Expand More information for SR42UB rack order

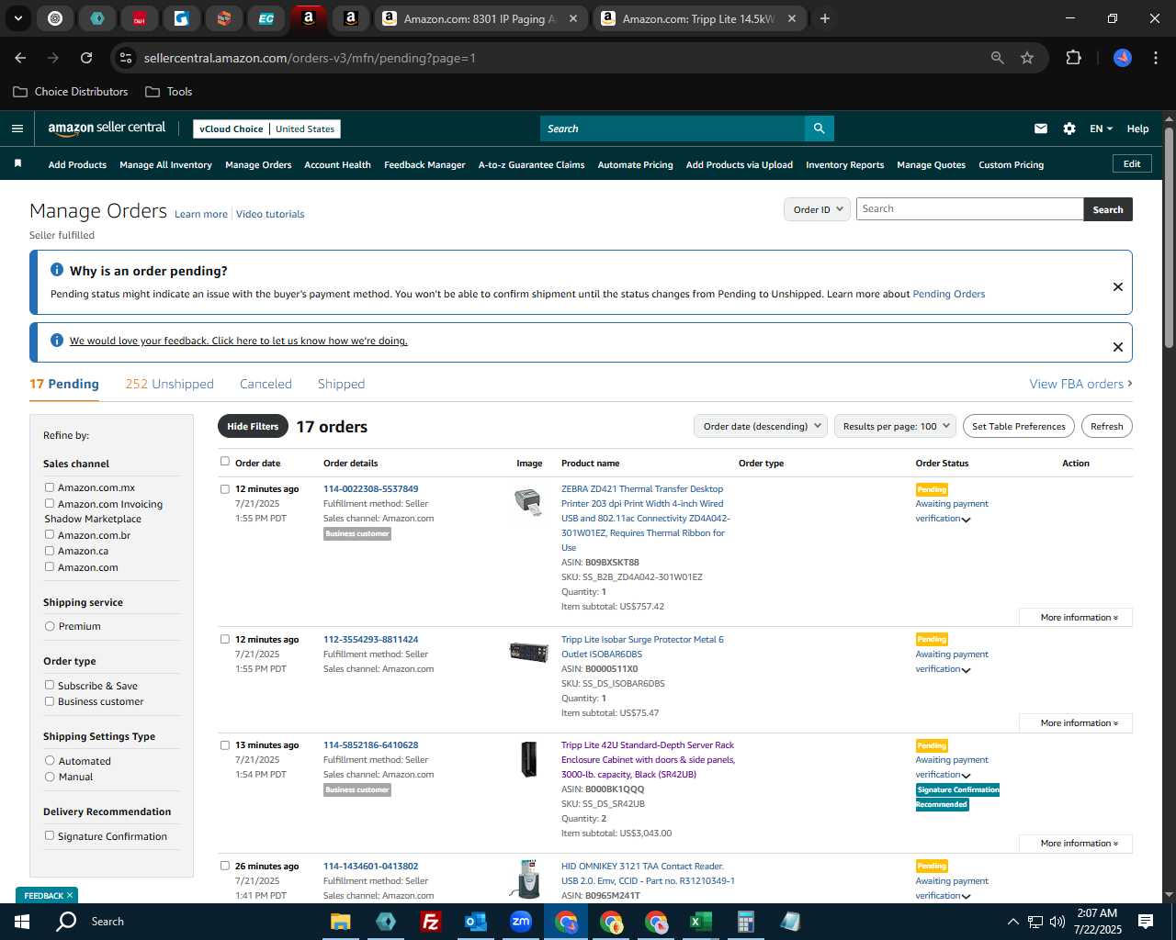[x=1076, y=844]
